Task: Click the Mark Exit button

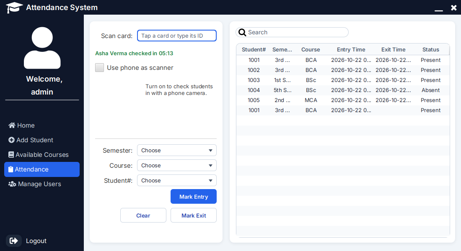Action: [194, 215]
